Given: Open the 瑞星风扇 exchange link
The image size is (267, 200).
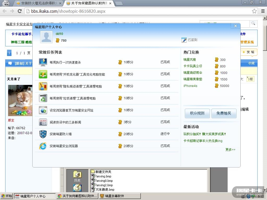Looking at the screenshot, I should click(x=190, y=60).
